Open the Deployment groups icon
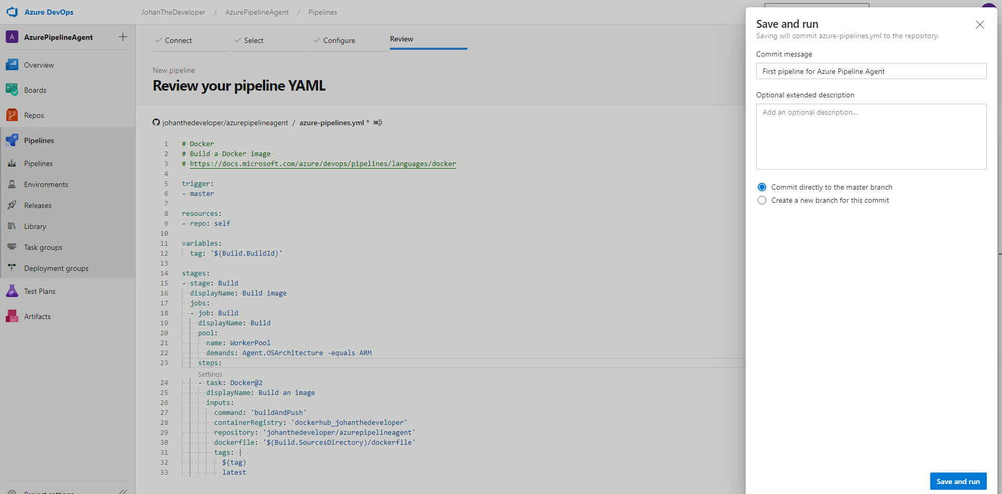1002x494 pixels. 12,268
